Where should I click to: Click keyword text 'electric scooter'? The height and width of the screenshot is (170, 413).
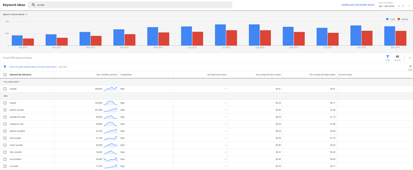[17, 110]
